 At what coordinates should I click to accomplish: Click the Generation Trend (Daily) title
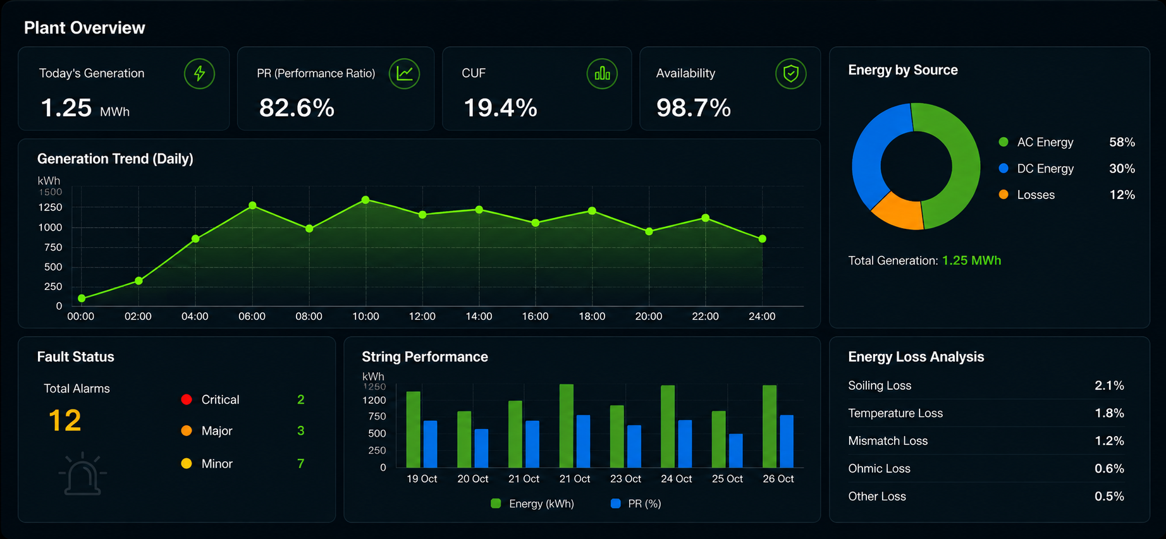pos(115,159)
